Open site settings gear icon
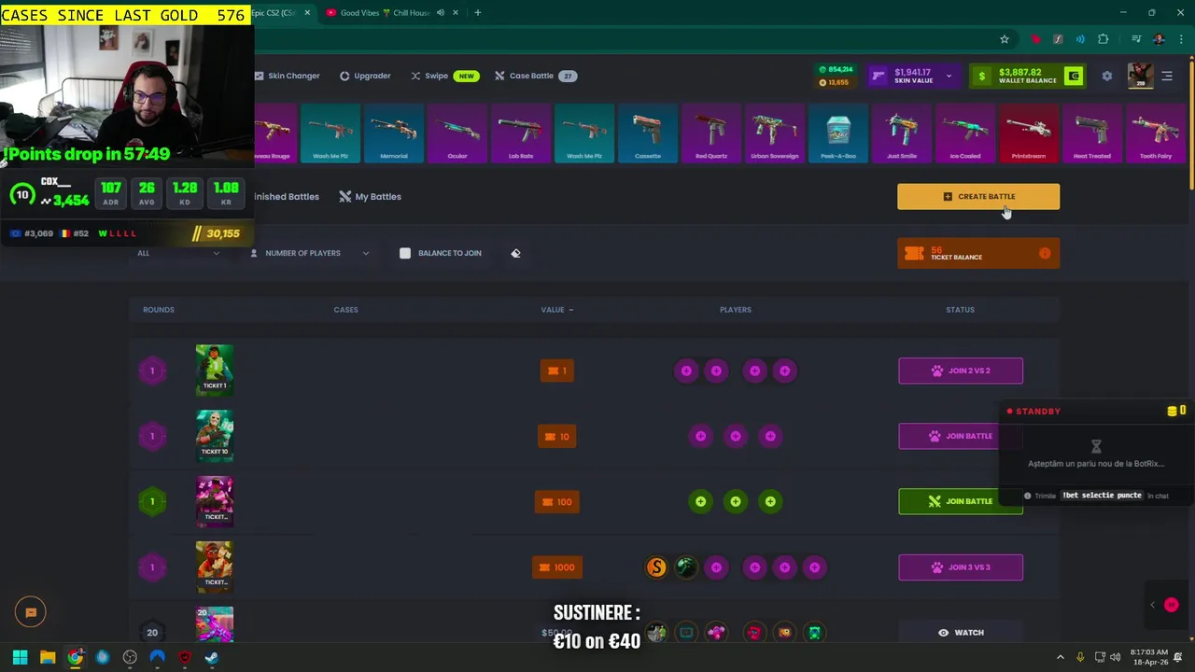The width and height of the screenshot is (1195, 672). point(1107,76)
